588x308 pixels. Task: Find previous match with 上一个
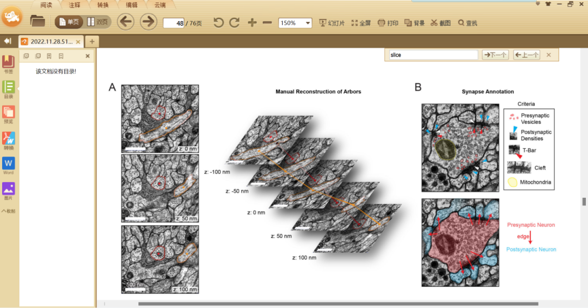527,55
